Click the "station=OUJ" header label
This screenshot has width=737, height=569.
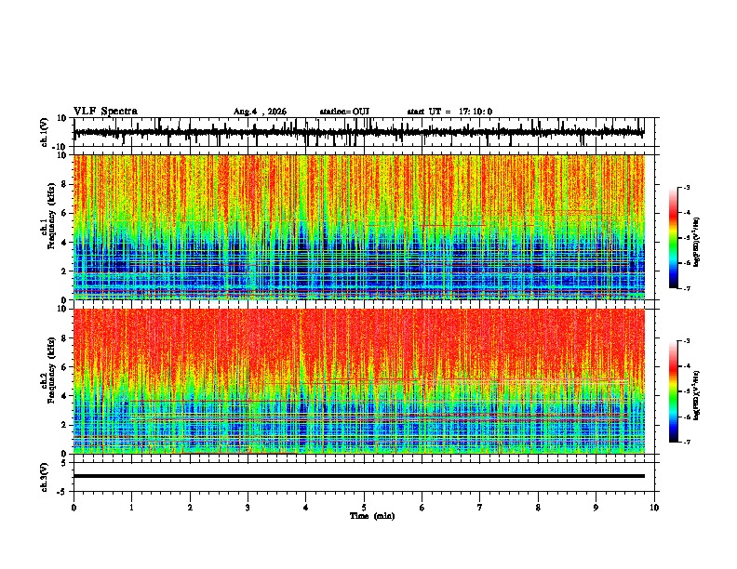click(344, 112)
